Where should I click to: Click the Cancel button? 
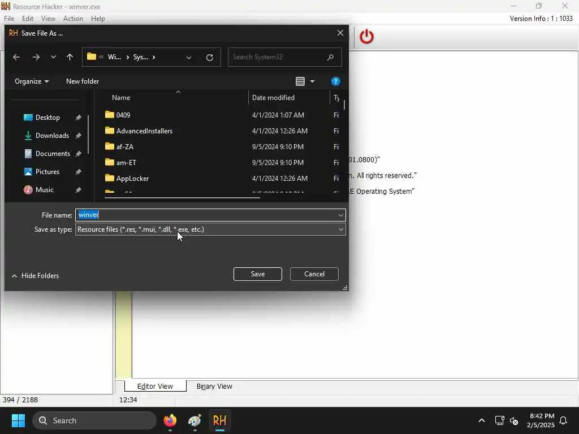point(314,274)
